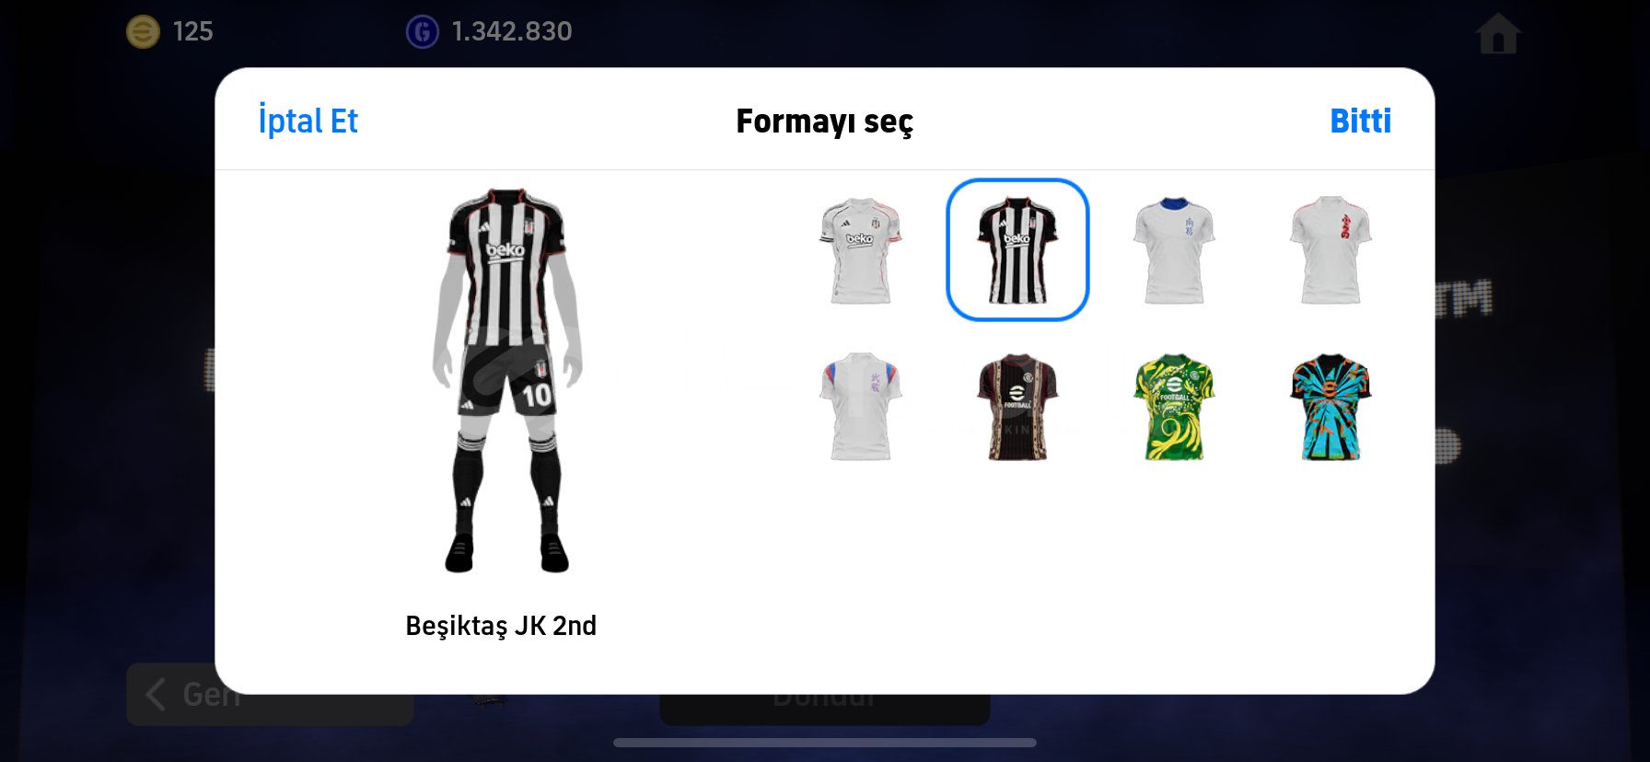Select the white Beşiktaş beko home kit
This screenshot has height=762, width=1650.
(x=861, y=250)
